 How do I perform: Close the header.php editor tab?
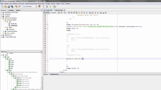pos(54,10)
